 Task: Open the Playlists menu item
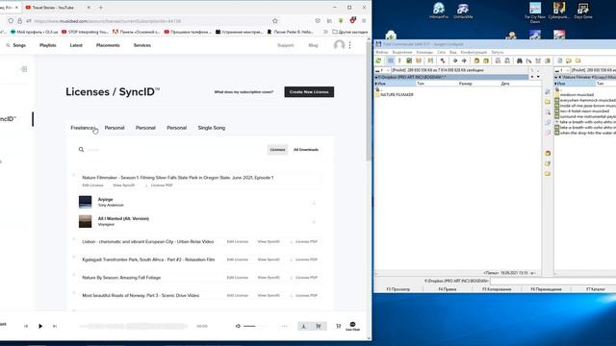(48, 45)
